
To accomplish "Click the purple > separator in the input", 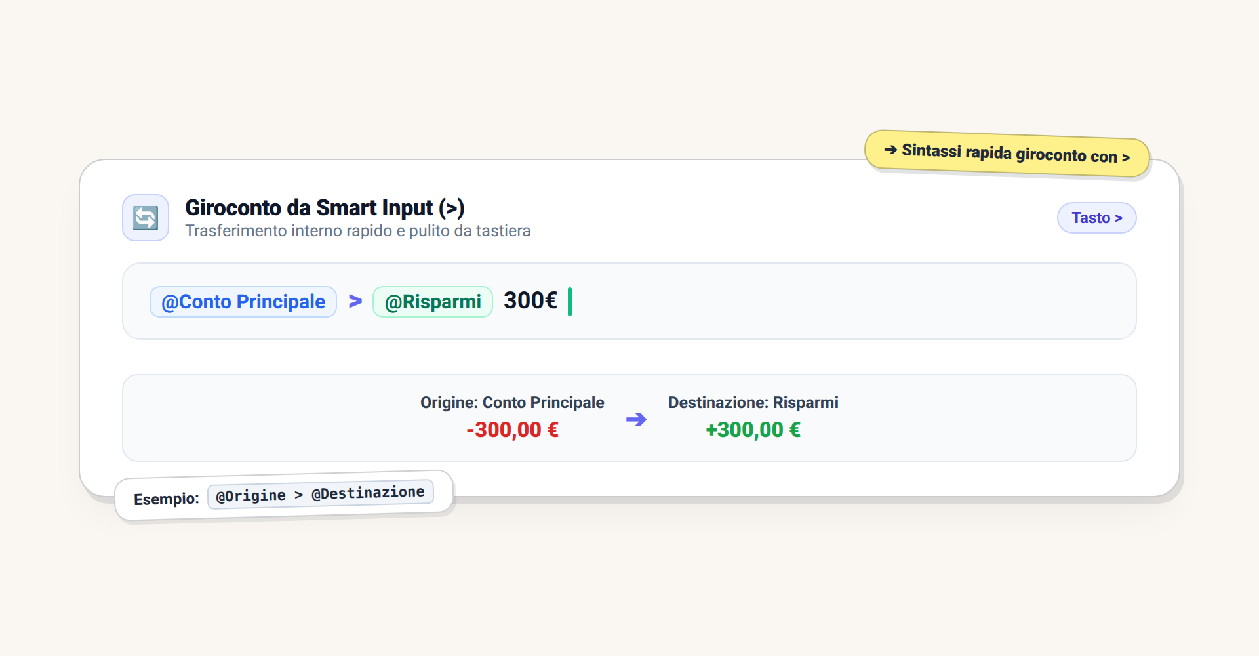I will [355, 301].
